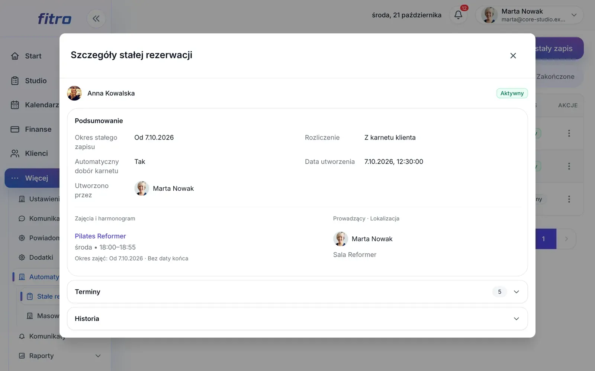Click the fitro logo
This screenshot has height=371, width=595.
tap(55, 19)
